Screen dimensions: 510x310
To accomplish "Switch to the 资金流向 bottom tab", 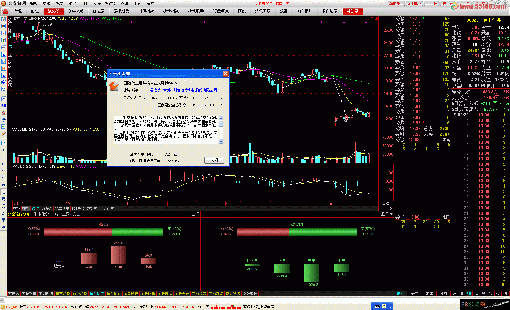I will click(97, 294).
